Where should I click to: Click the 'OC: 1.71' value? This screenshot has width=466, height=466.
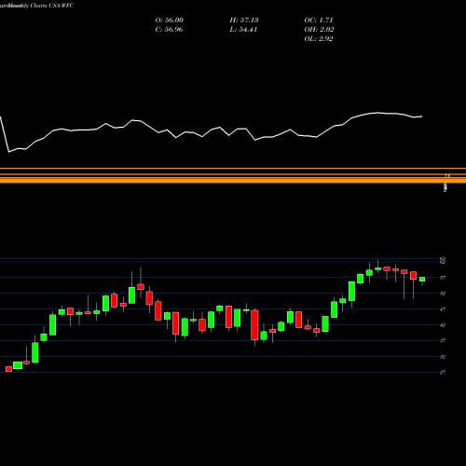click(x=319, y=21)
